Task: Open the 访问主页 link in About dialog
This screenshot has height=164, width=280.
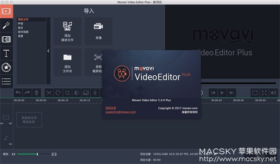Action: 111,108
